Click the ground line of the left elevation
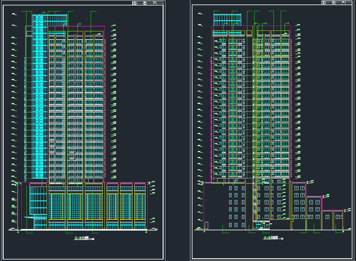 81,230
